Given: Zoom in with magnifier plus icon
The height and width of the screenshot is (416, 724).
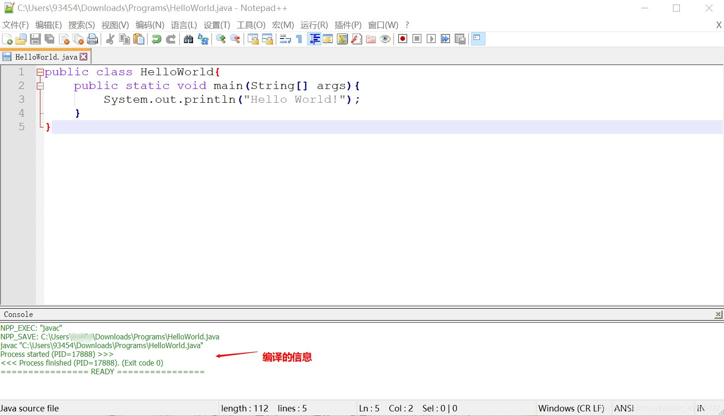Looking at the screenshot, I should click(x=221, y=39).
